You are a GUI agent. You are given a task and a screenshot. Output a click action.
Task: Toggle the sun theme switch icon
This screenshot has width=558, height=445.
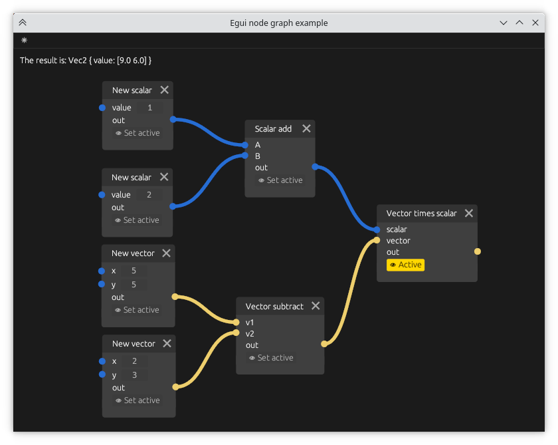click(25, 41)
